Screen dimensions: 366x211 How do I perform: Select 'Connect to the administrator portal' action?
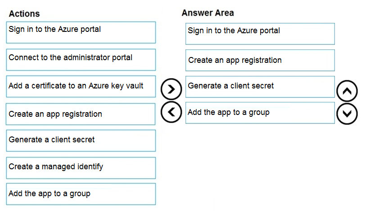(81, 60)
